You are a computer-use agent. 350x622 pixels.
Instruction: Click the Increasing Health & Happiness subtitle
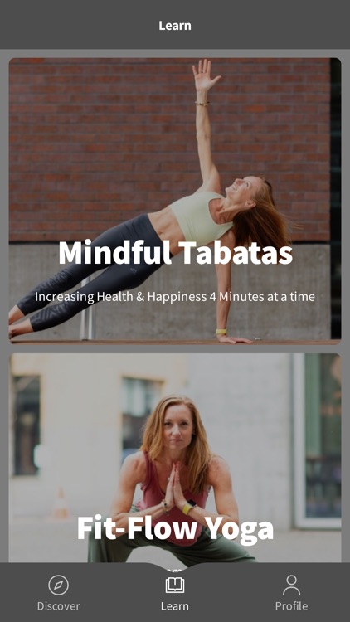pyautogui.click(x=175, y=297)
